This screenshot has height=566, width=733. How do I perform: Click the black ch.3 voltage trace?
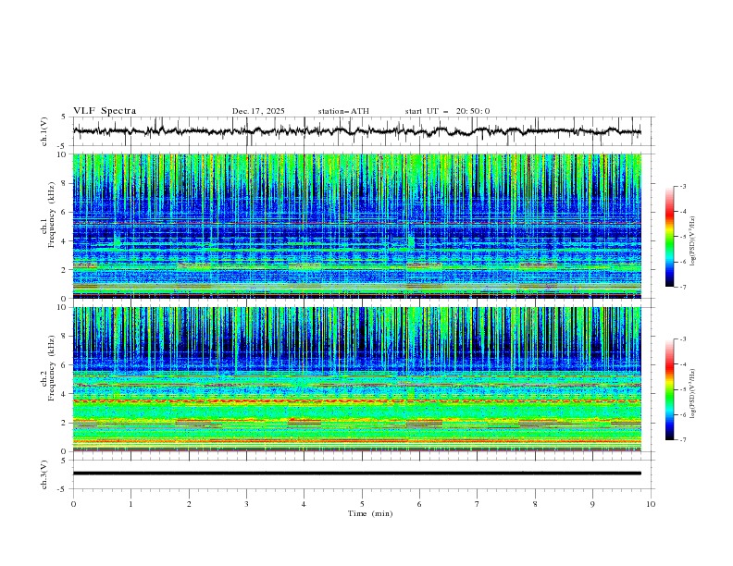pos(356,474)
